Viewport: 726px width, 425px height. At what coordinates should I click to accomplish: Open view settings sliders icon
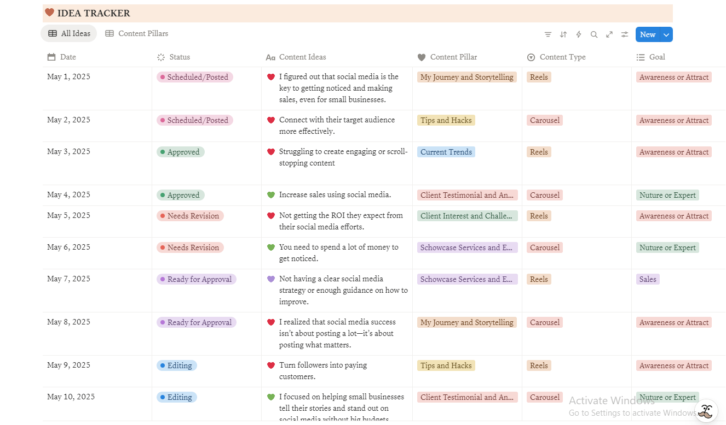click(x=624, y=34)
